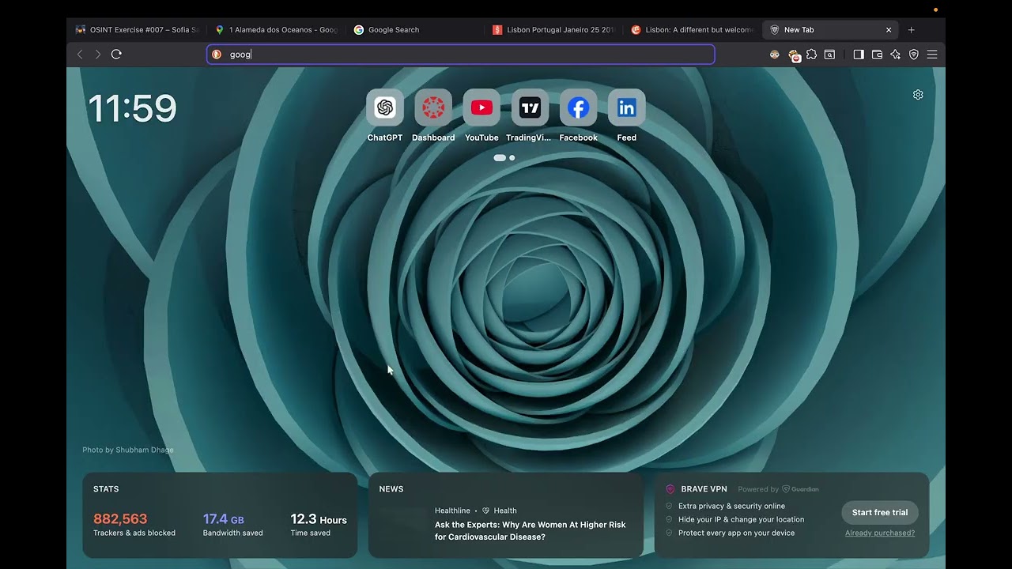Click the Brave icon in address bar
Screen dimensions: 1012x569
pyautogui.click(x=217, y=55)
